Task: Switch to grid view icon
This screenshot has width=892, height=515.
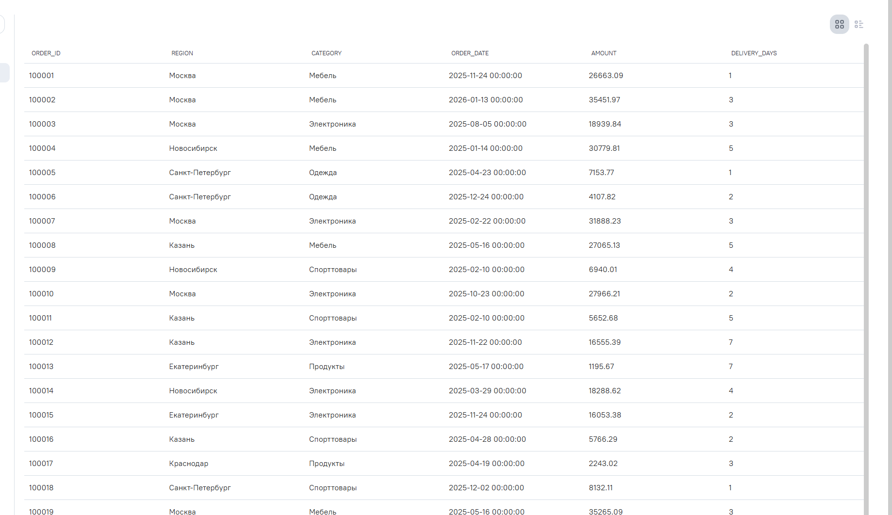Action: (x=839, y=24)
